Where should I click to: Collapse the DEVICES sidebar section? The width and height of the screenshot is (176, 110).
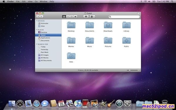(37, 21)
